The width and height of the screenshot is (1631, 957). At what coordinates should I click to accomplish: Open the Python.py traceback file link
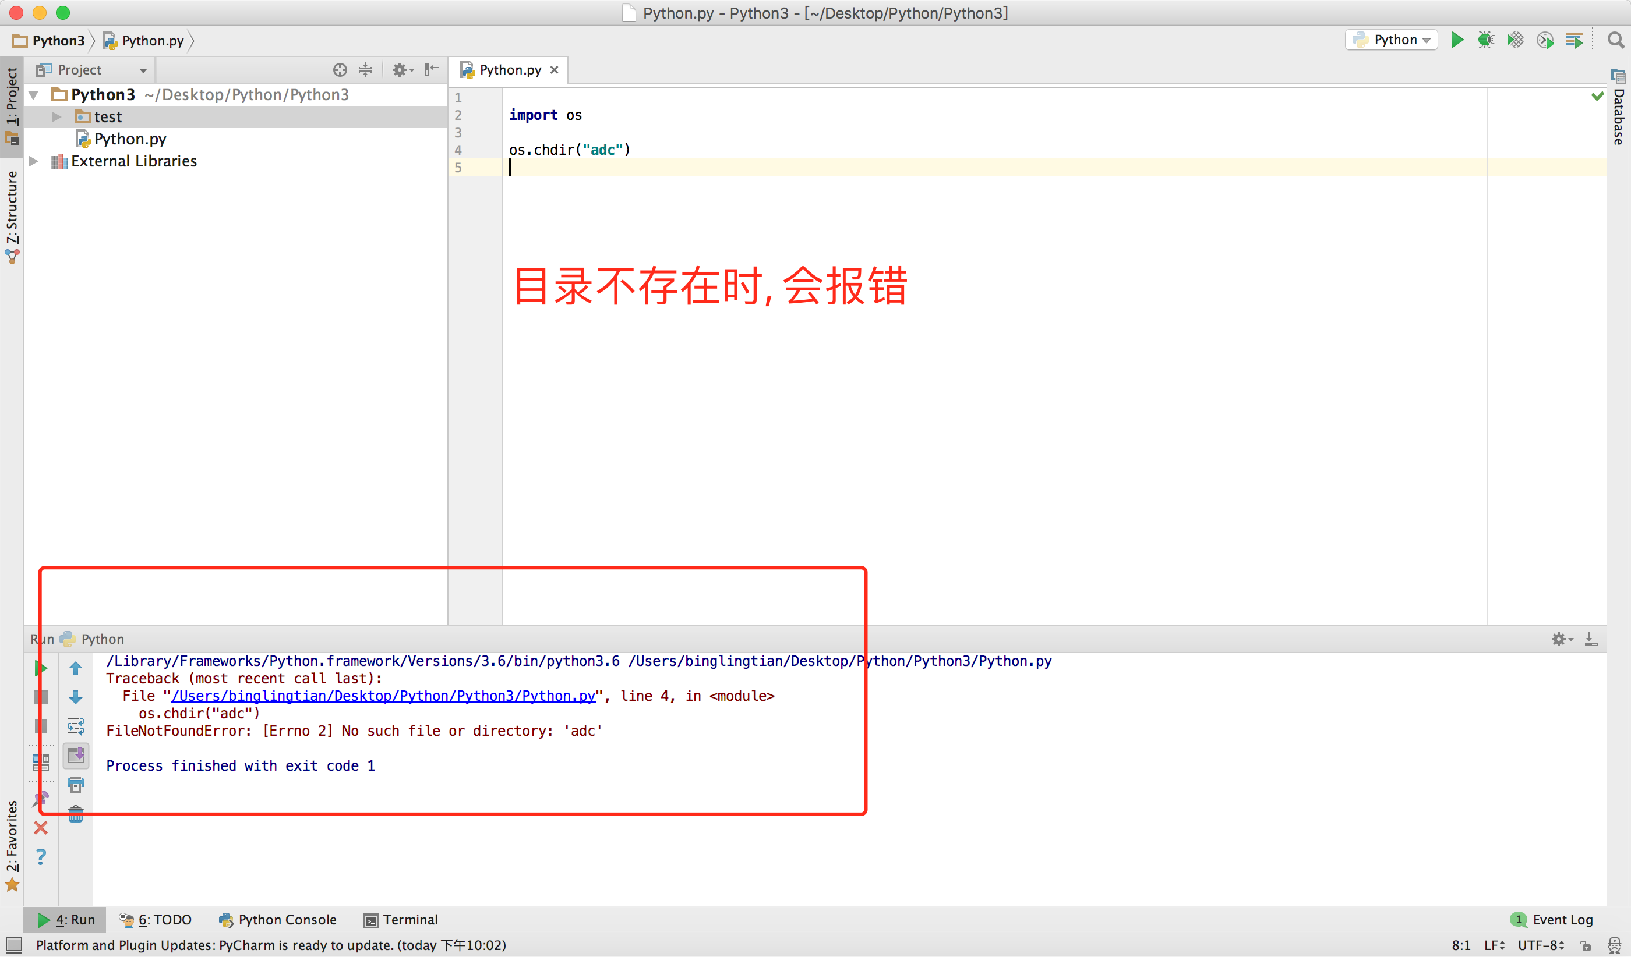(x=383, y=696)
